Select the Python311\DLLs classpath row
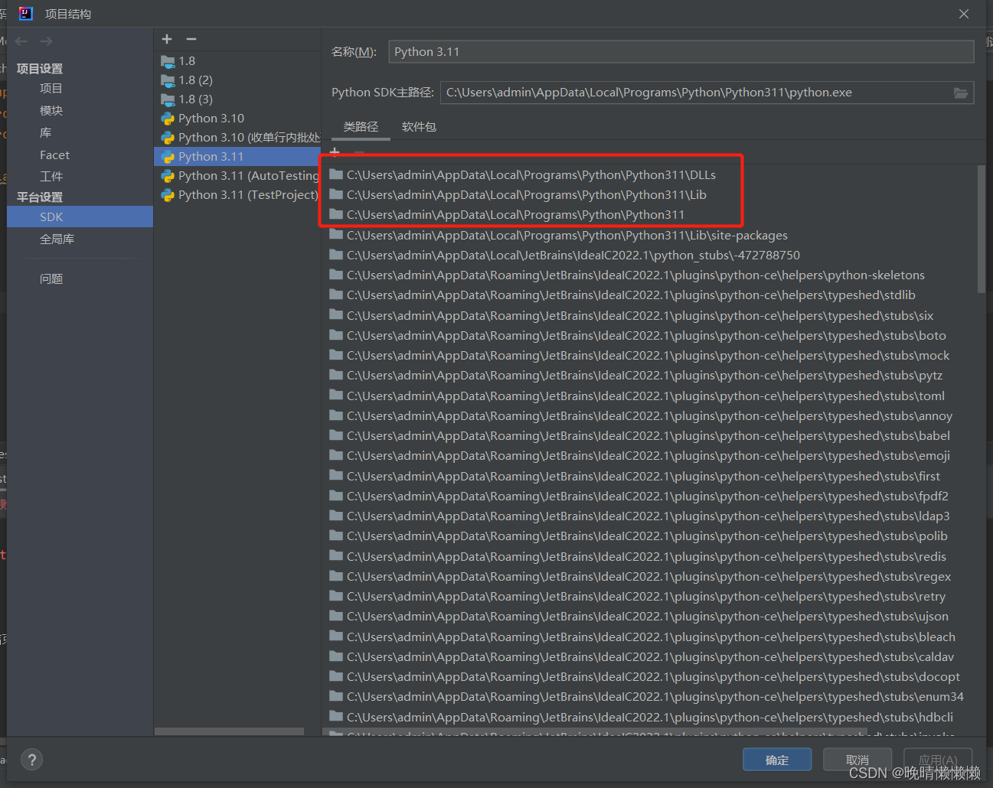The height and width of the screenshot is (788, 993). (x=651, y=175)
